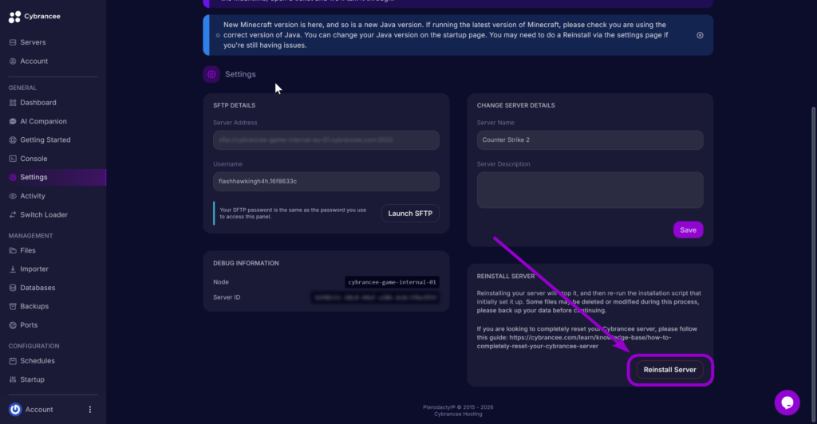Click the Importer download icon
817x424 pixels.
pos(13,269)
